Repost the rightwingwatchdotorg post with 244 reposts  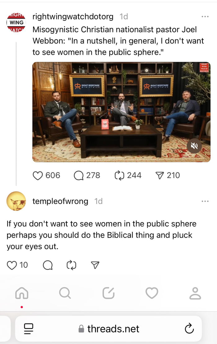(x=119, y=176)
